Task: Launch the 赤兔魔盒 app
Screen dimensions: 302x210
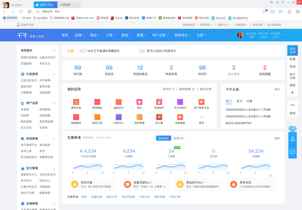Action: click(180, 117)
